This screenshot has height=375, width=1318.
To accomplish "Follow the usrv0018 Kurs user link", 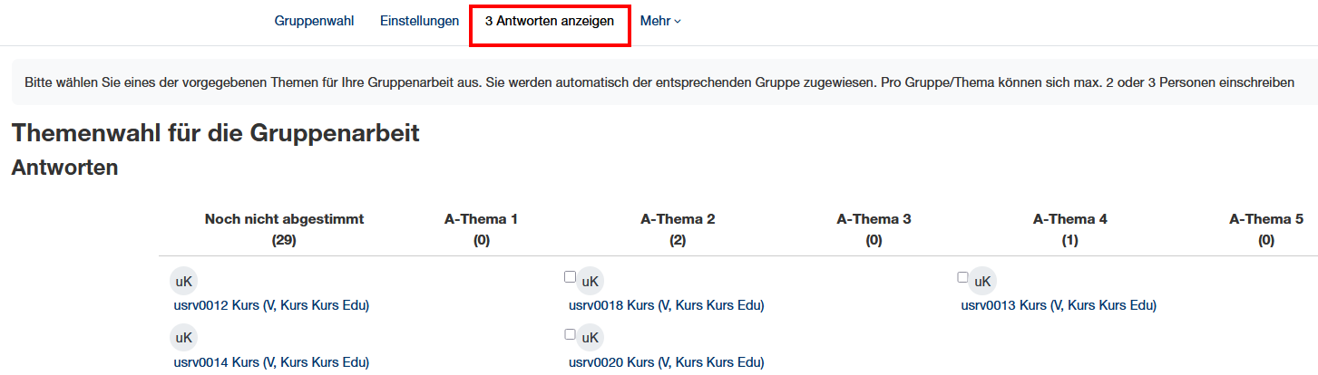I will 667,305.
